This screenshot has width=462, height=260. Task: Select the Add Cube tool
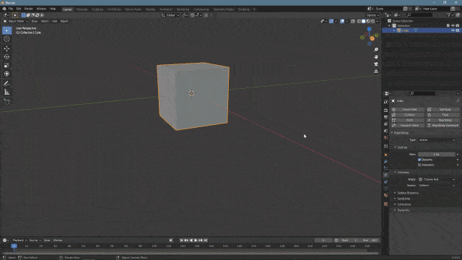[x=6, y=102]
